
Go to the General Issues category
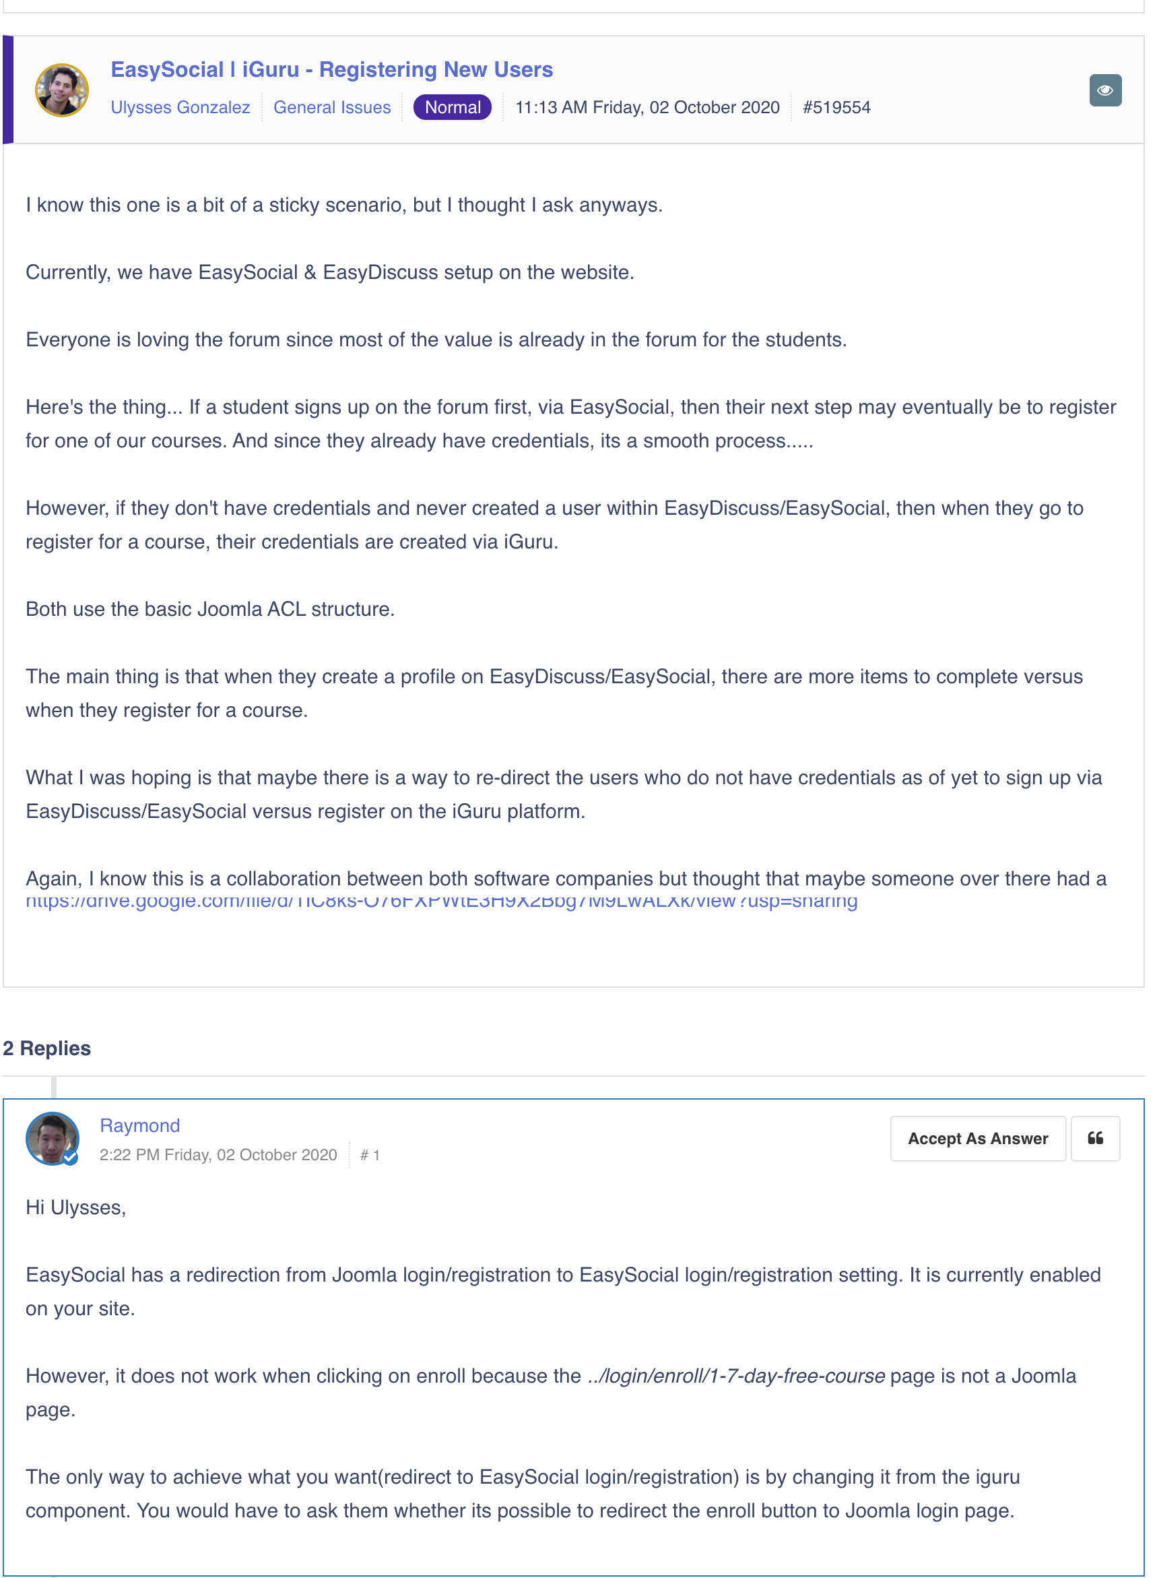click(x=331, y=107)
